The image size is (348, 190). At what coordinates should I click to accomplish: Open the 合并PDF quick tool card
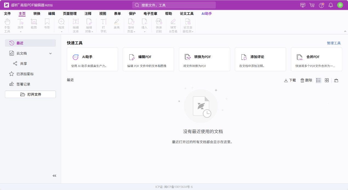click(316, 59)
